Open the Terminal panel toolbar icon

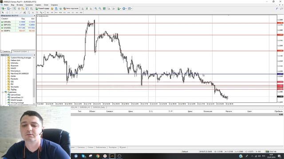click(27, 8)
